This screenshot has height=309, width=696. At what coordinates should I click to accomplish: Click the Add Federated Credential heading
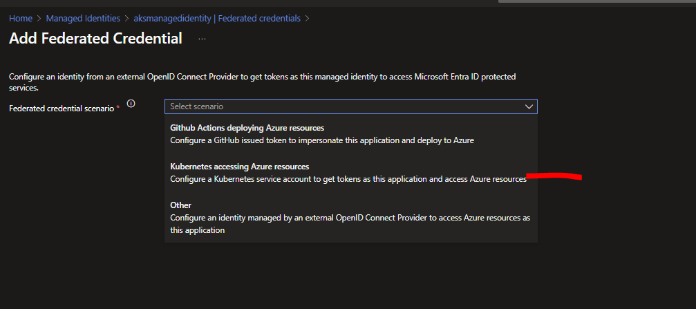[x=95, y=39]
